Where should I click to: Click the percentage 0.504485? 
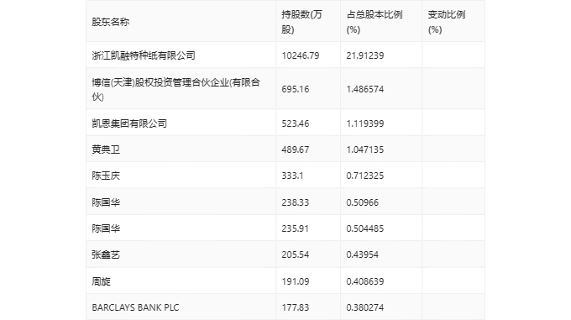pyautogui.click(x=365, y=228)
